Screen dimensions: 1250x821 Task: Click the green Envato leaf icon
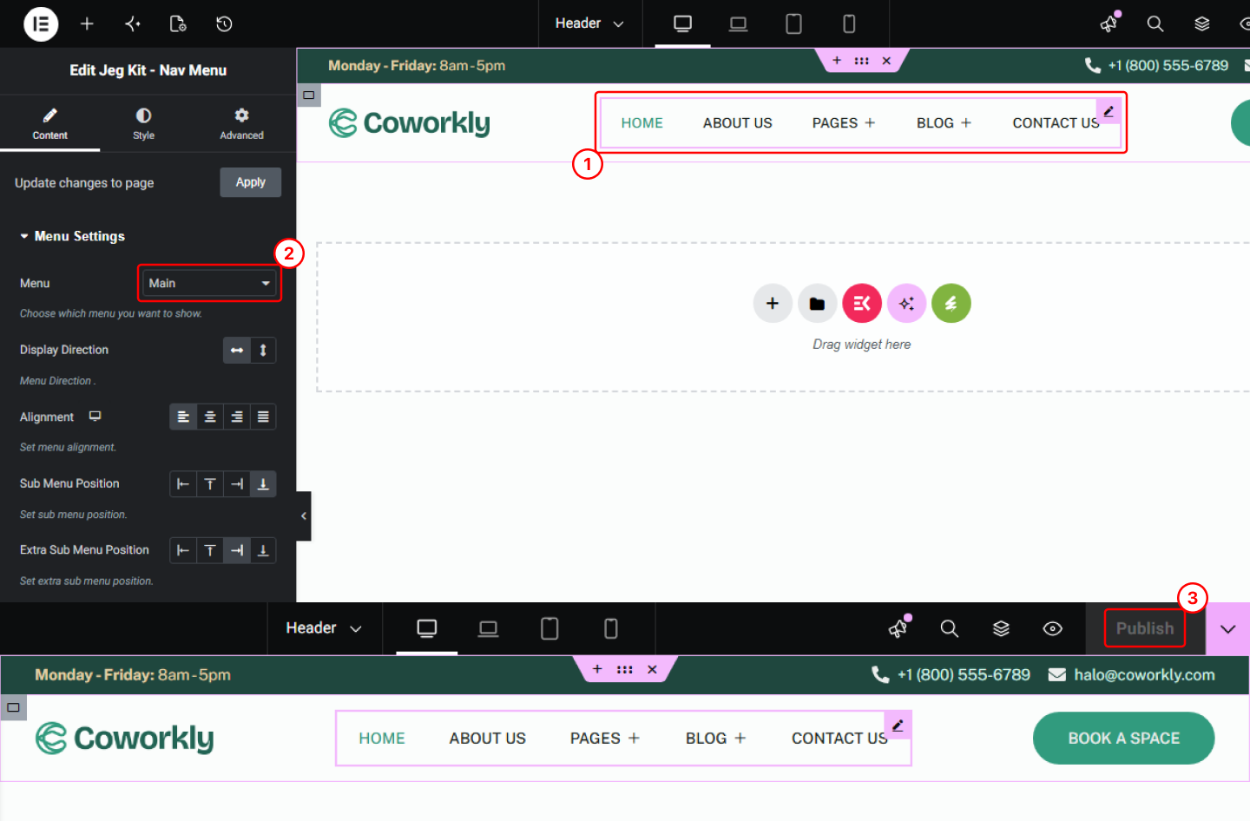pyautogui.click(x=951, y=303)
